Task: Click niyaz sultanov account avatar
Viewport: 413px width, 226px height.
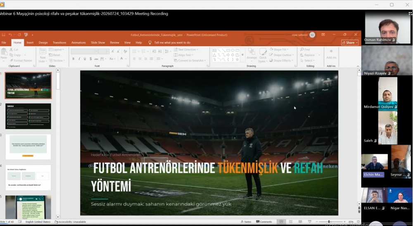Action: [x=312, y=35]
